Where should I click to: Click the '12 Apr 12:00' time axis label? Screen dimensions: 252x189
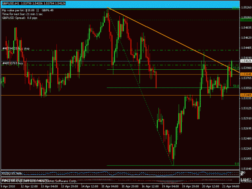click(x=29, y=187)
